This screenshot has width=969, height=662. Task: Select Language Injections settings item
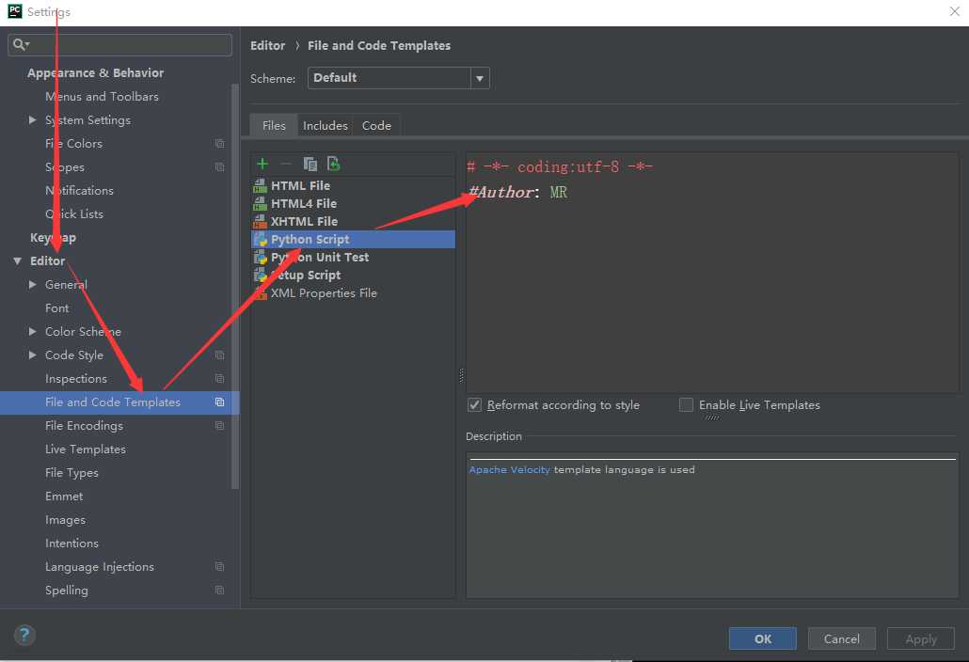click(100, 567)
